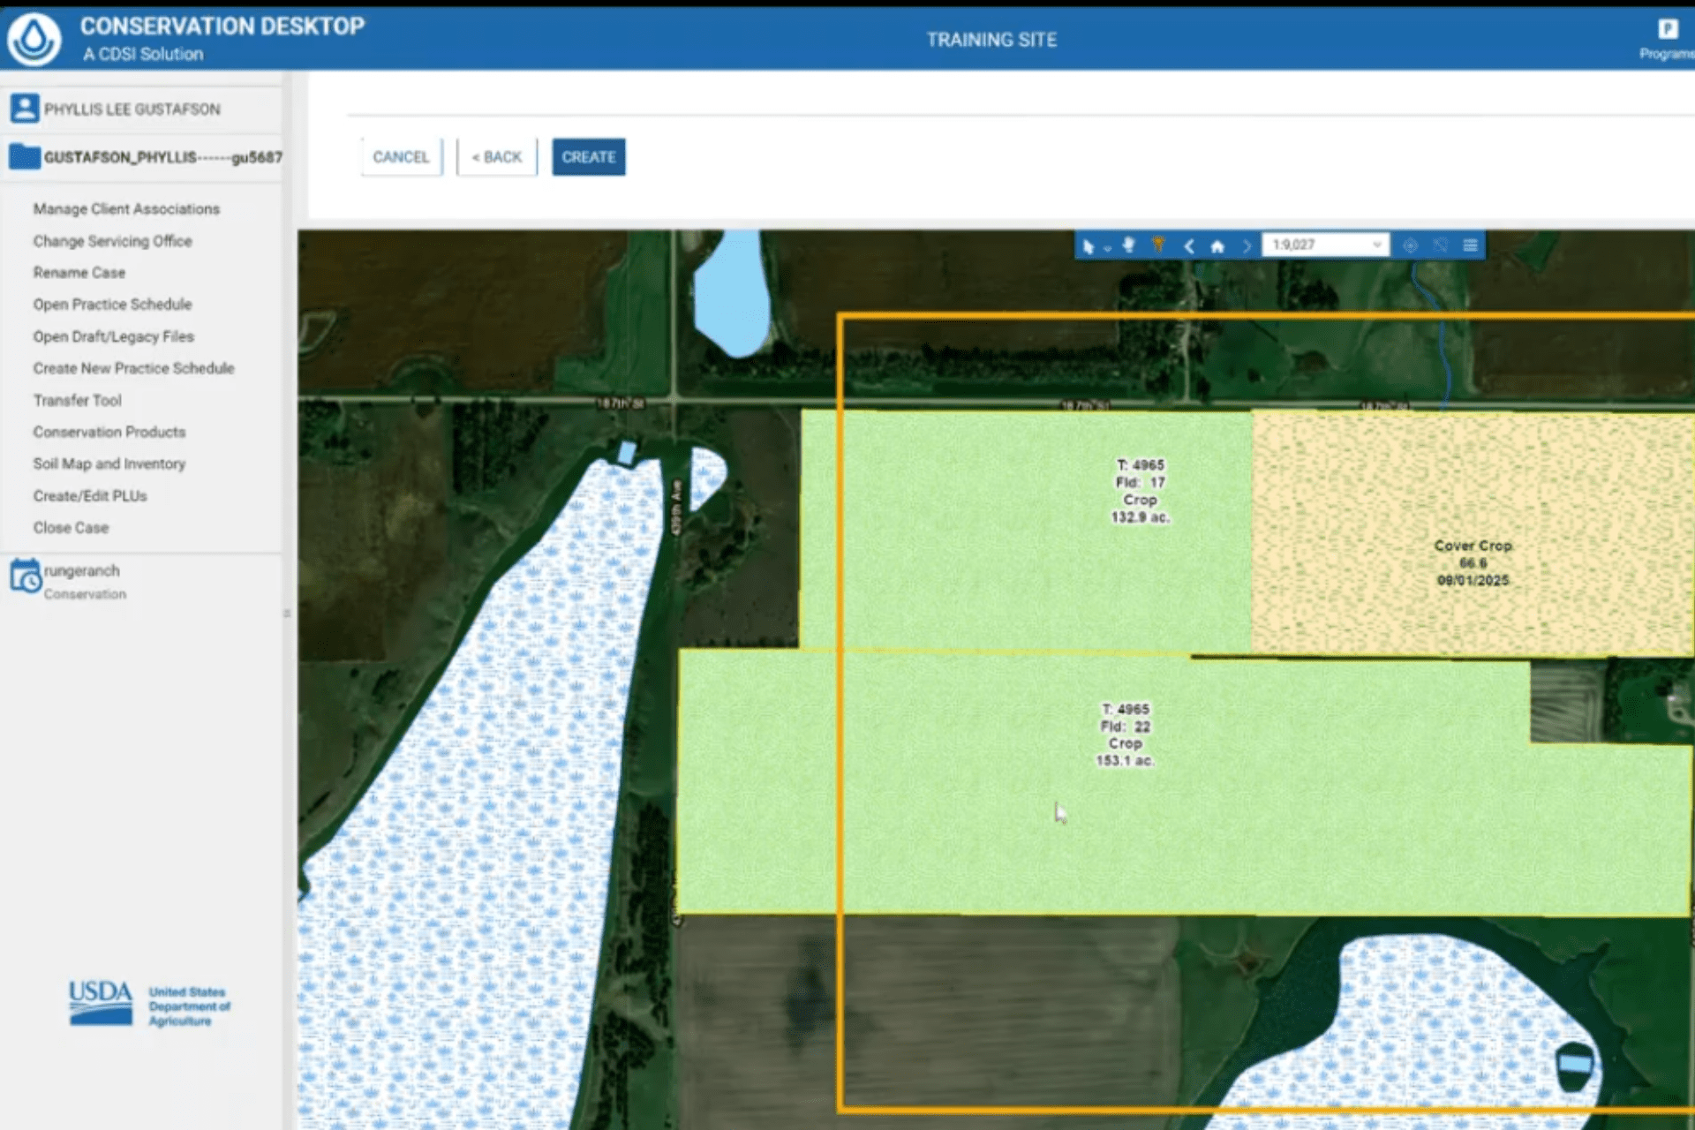Click the CANCEL button

tap(401, 157)
